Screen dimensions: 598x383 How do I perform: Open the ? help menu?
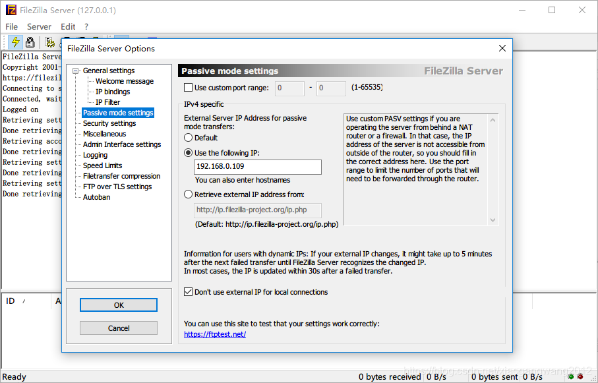pyautogui.click(x=86, y=27)
